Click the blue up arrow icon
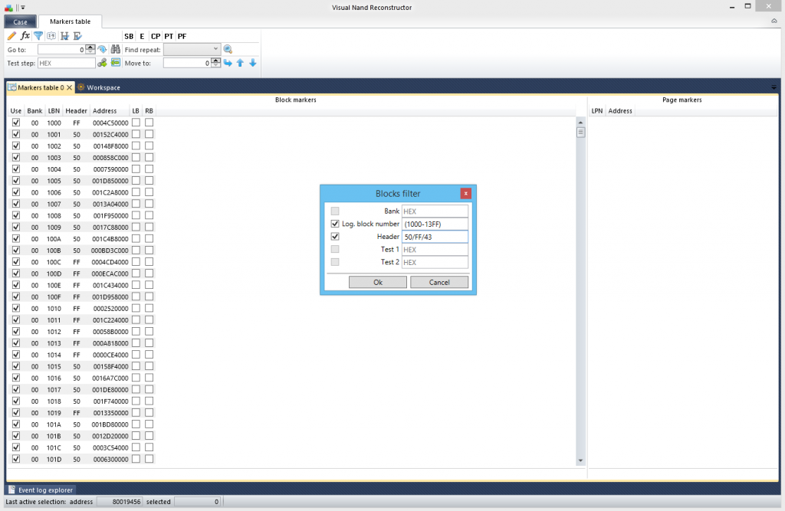 240,63
